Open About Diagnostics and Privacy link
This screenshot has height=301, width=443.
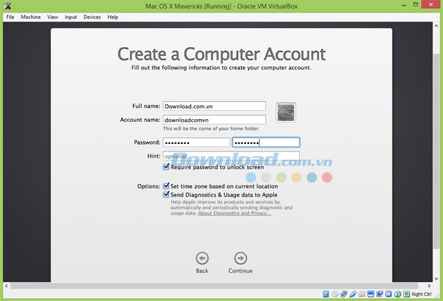click(235, 213)
